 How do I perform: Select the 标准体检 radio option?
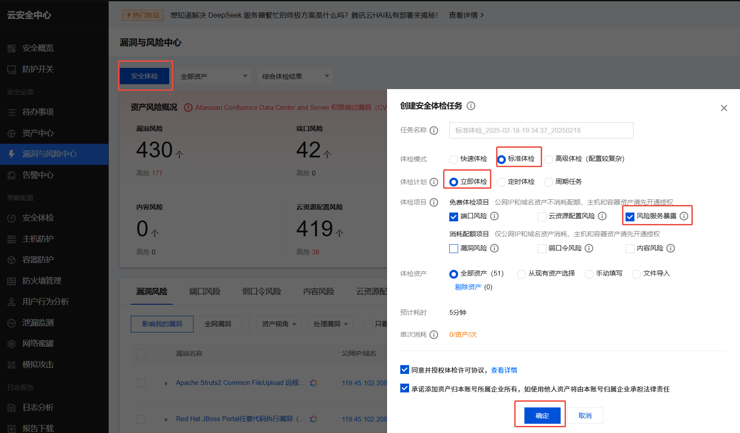pyautogui.click(x=501, y=159)
